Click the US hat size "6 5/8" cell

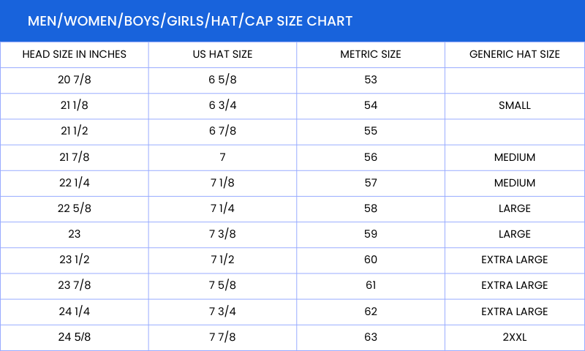(222, 80)
